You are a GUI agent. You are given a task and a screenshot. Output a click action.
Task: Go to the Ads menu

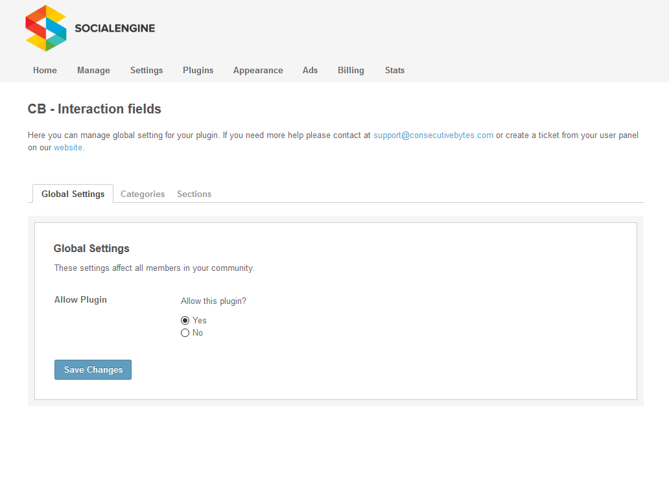pos(310,70)
